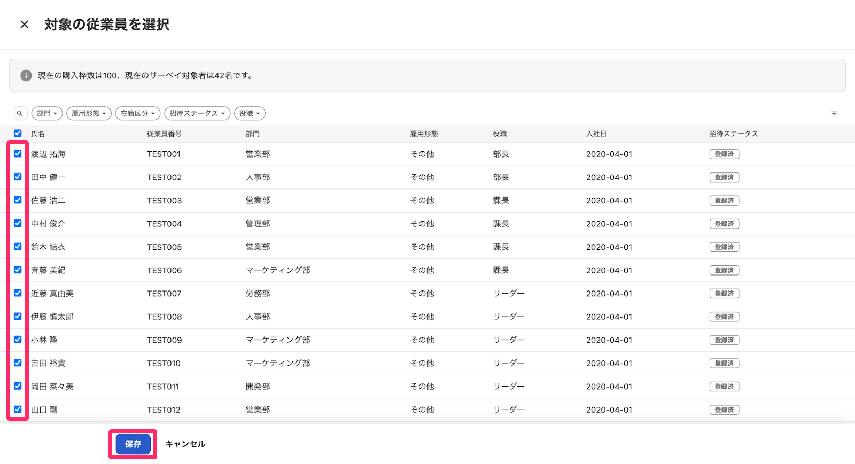Viewport: 855px width, 464px height.
Task: Click the 部門 column header in the table
Action: click(253, 133)
